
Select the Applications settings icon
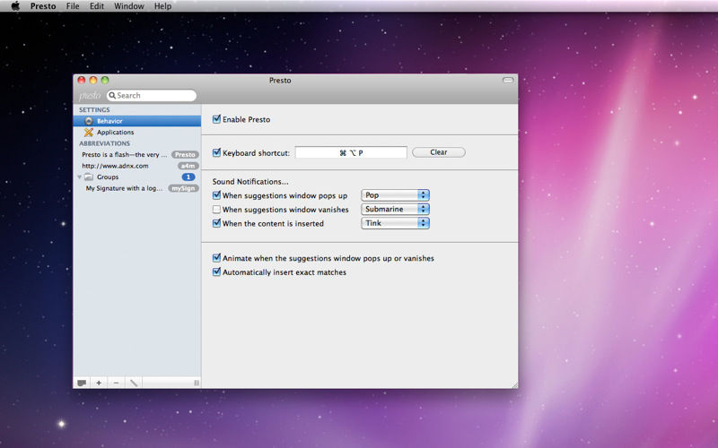point(89,132)
